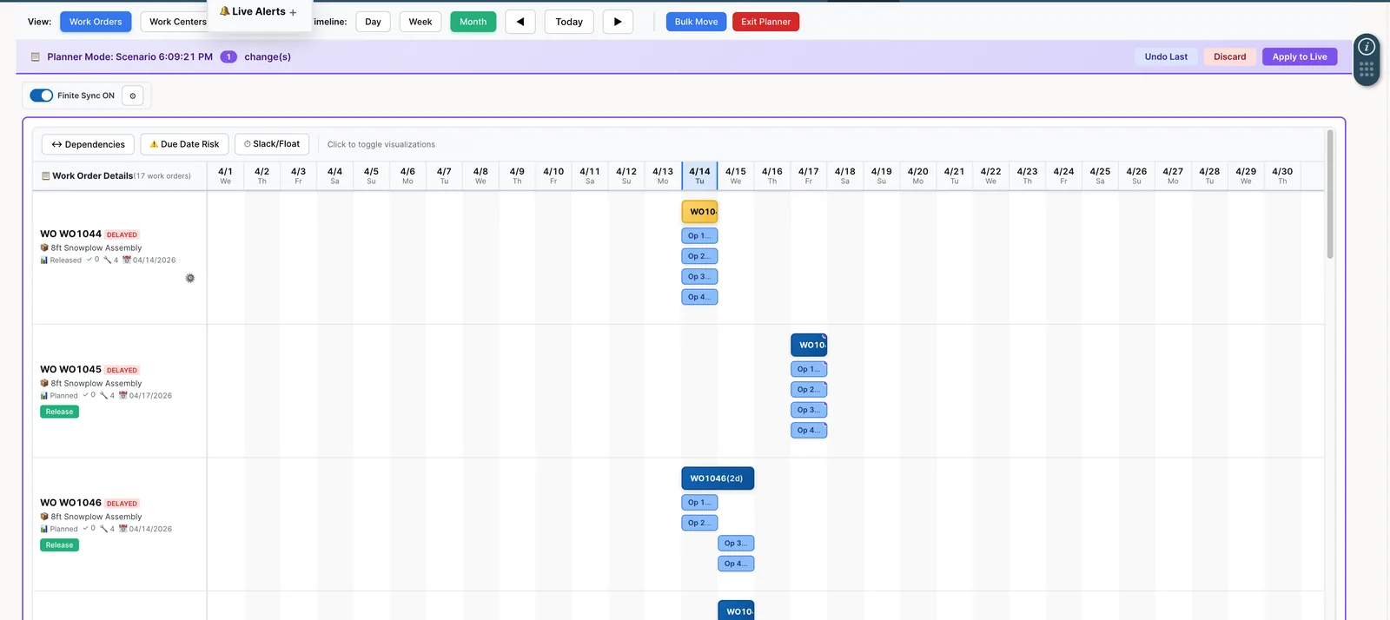Discard scenario changes
1390x620 pixels.
tap(1229, 56)
